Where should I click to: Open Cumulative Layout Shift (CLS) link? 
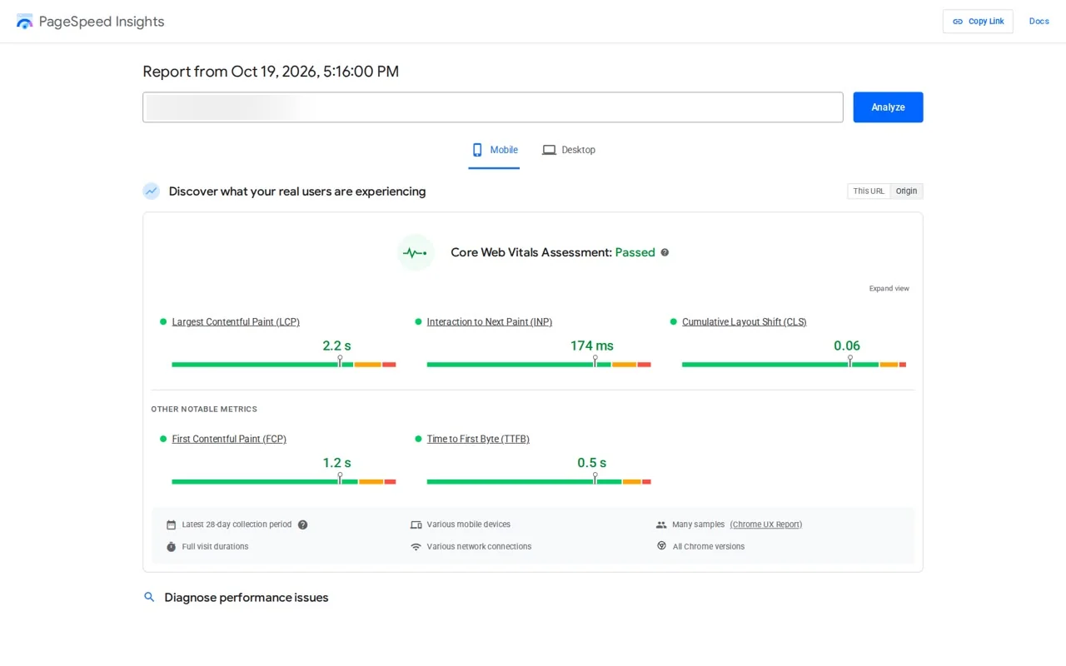pyautogui.click(x=745, y=322)
